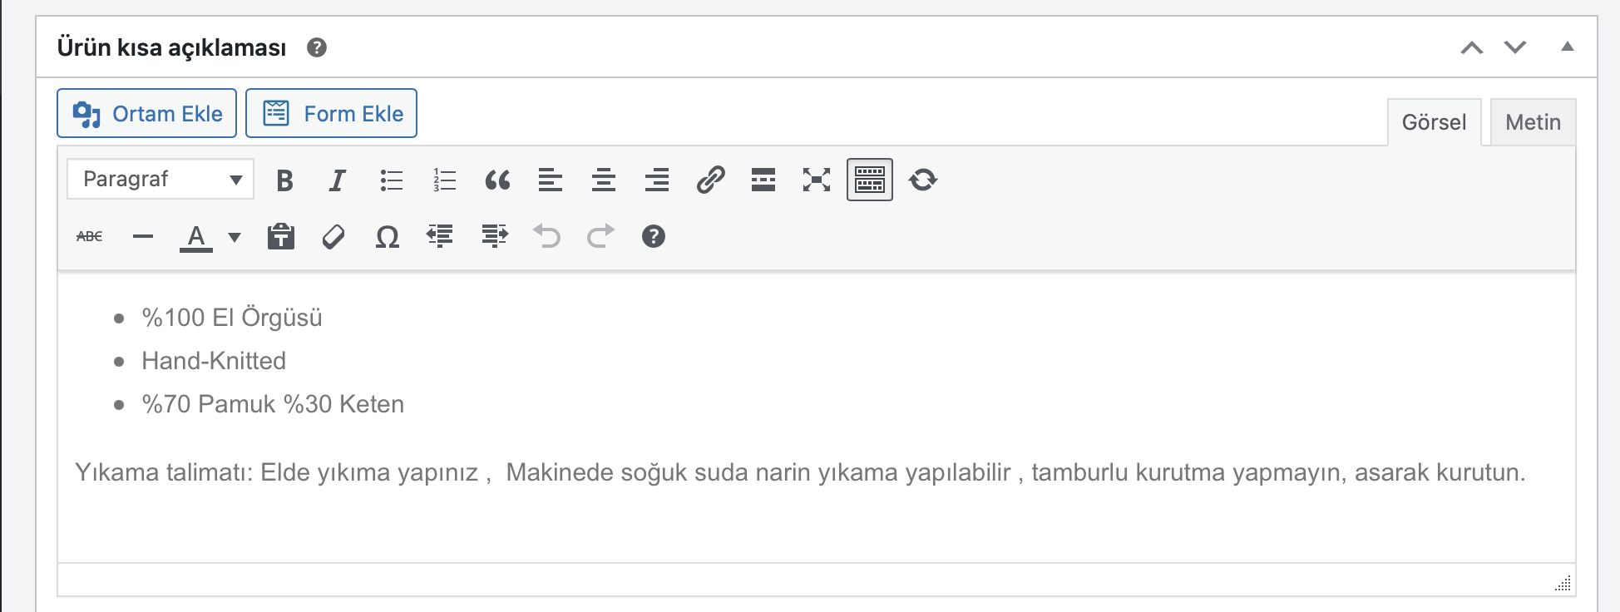Viewport: 1620px width, 612px height.
Task: Toggle the toolbar kitchen sink button
Action: [x=870, y=180]
